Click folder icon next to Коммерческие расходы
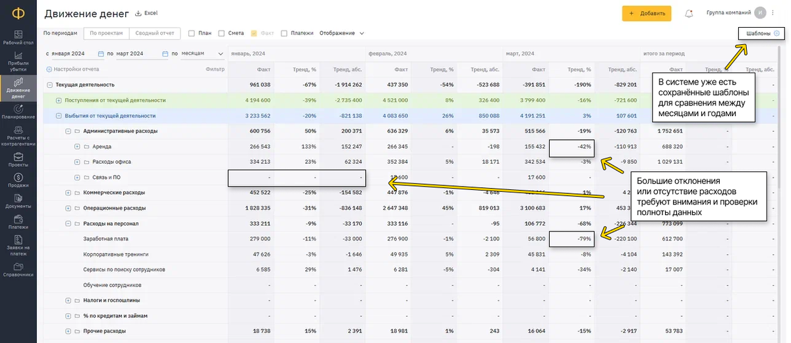 coord(77,193)
